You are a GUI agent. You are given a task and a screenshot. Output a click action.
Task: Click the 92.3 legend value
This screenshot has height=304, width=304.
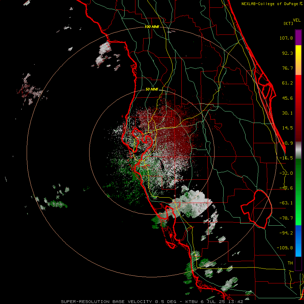point(287,53)
